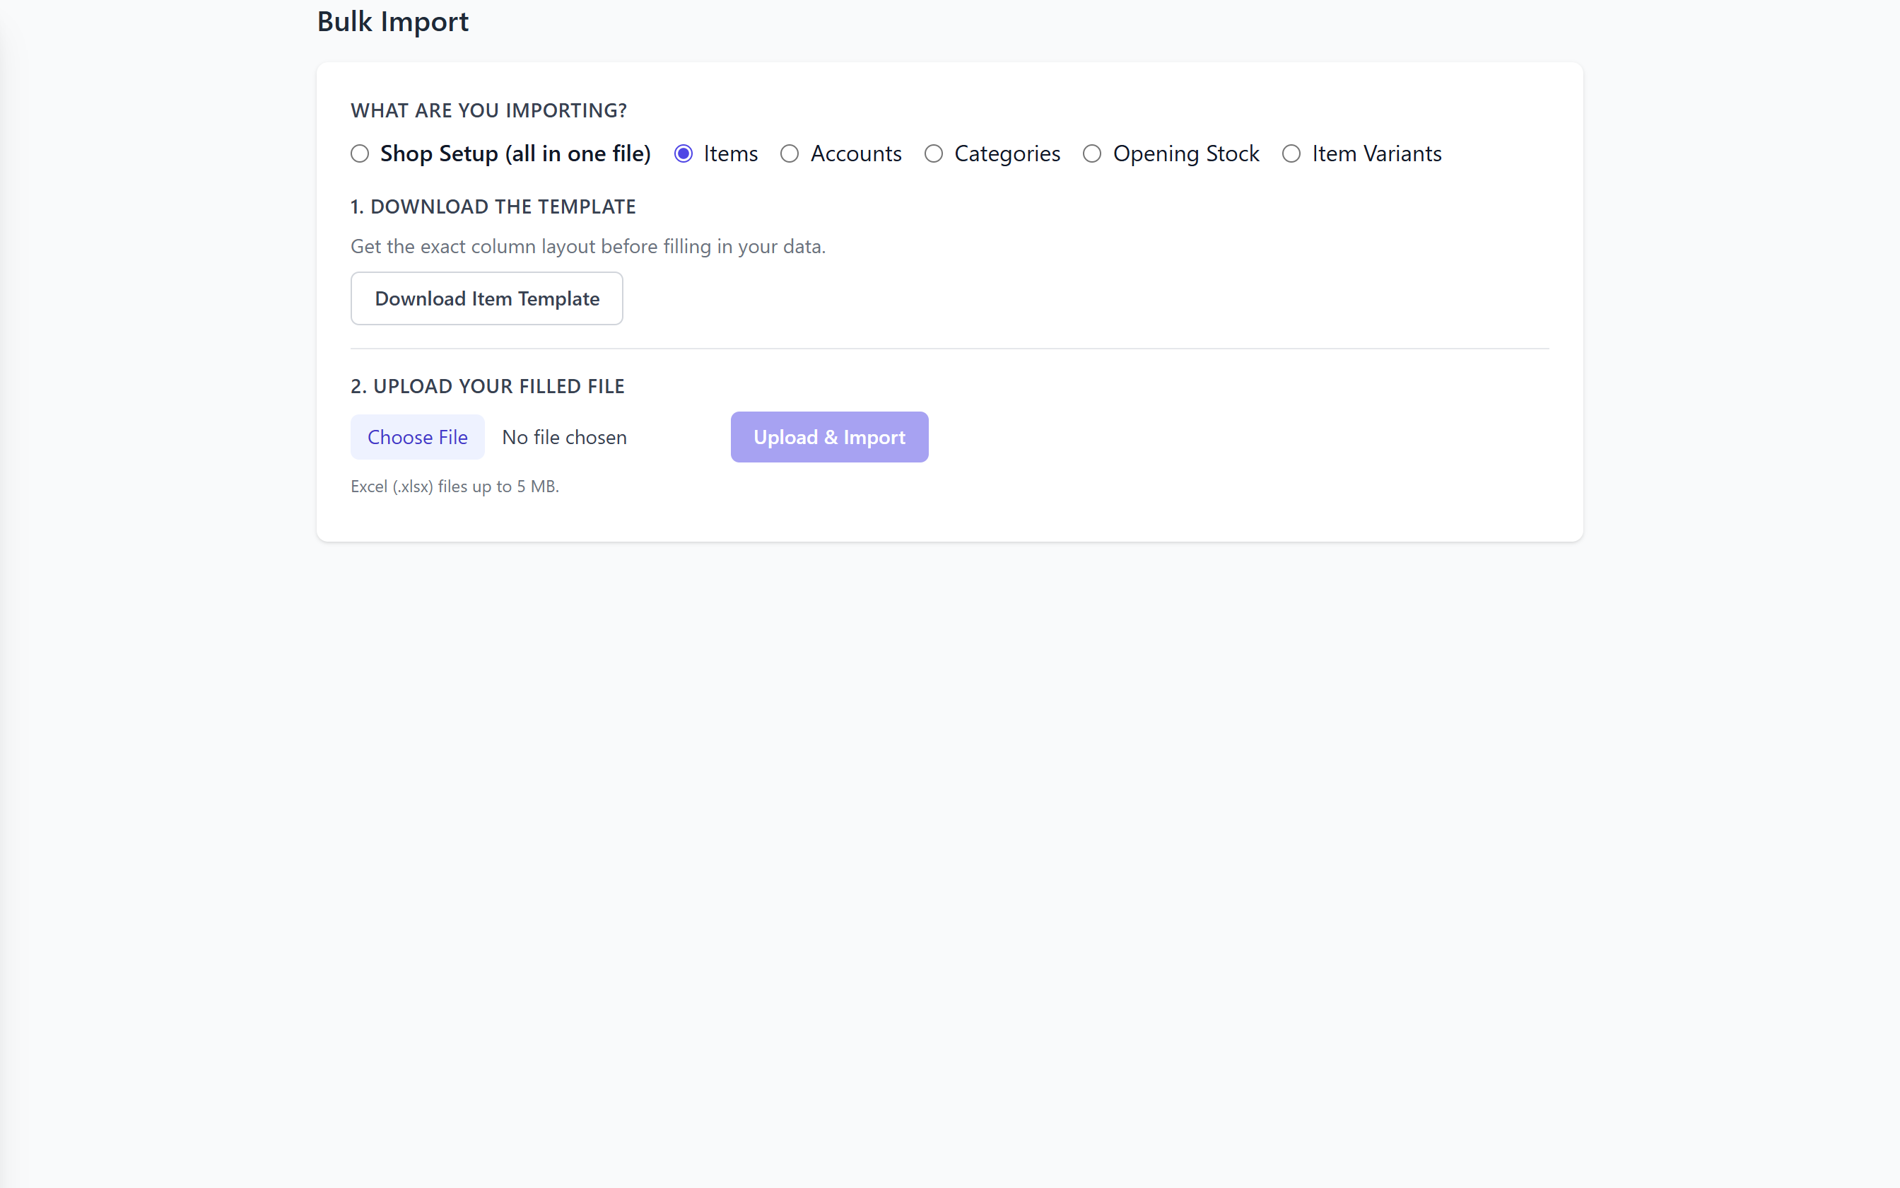Click '2. Upload your filled file' heading
Viewport: 1900px width, 1188px height.
click(488, 387)
